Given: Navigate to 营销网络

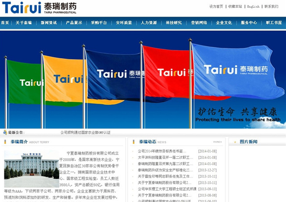Looking at the screenshot, I should tap(199, 23).
